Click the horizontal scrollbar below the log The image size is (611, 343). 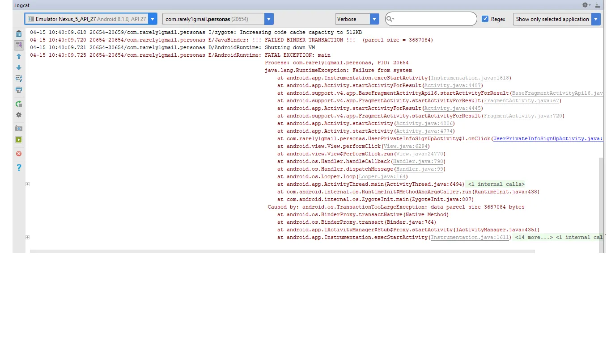click(x=282, y=251)
